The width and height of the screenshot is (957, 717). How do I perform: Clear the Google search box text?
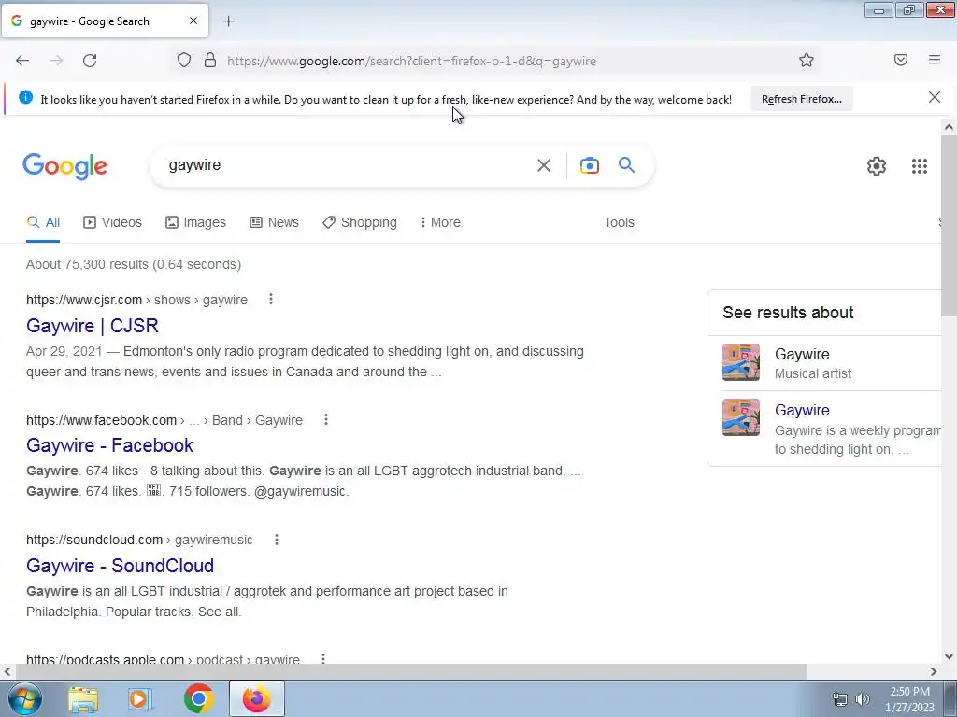(544, 165)
